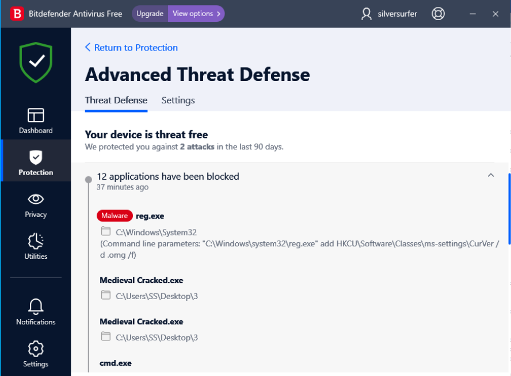The width and height of the screenshot is (511, 376).
Task: Click the vertical scrollbar on the right
Action: pyautogui.click(x=509, y=209)
